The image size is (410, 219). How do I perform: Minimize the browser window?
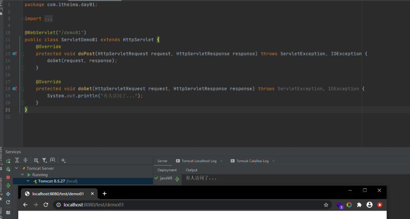pos(350,190)
